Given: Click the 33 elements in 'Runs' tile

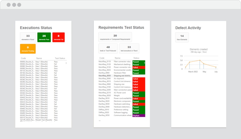Looking at the screenshot, I should 28,37.
